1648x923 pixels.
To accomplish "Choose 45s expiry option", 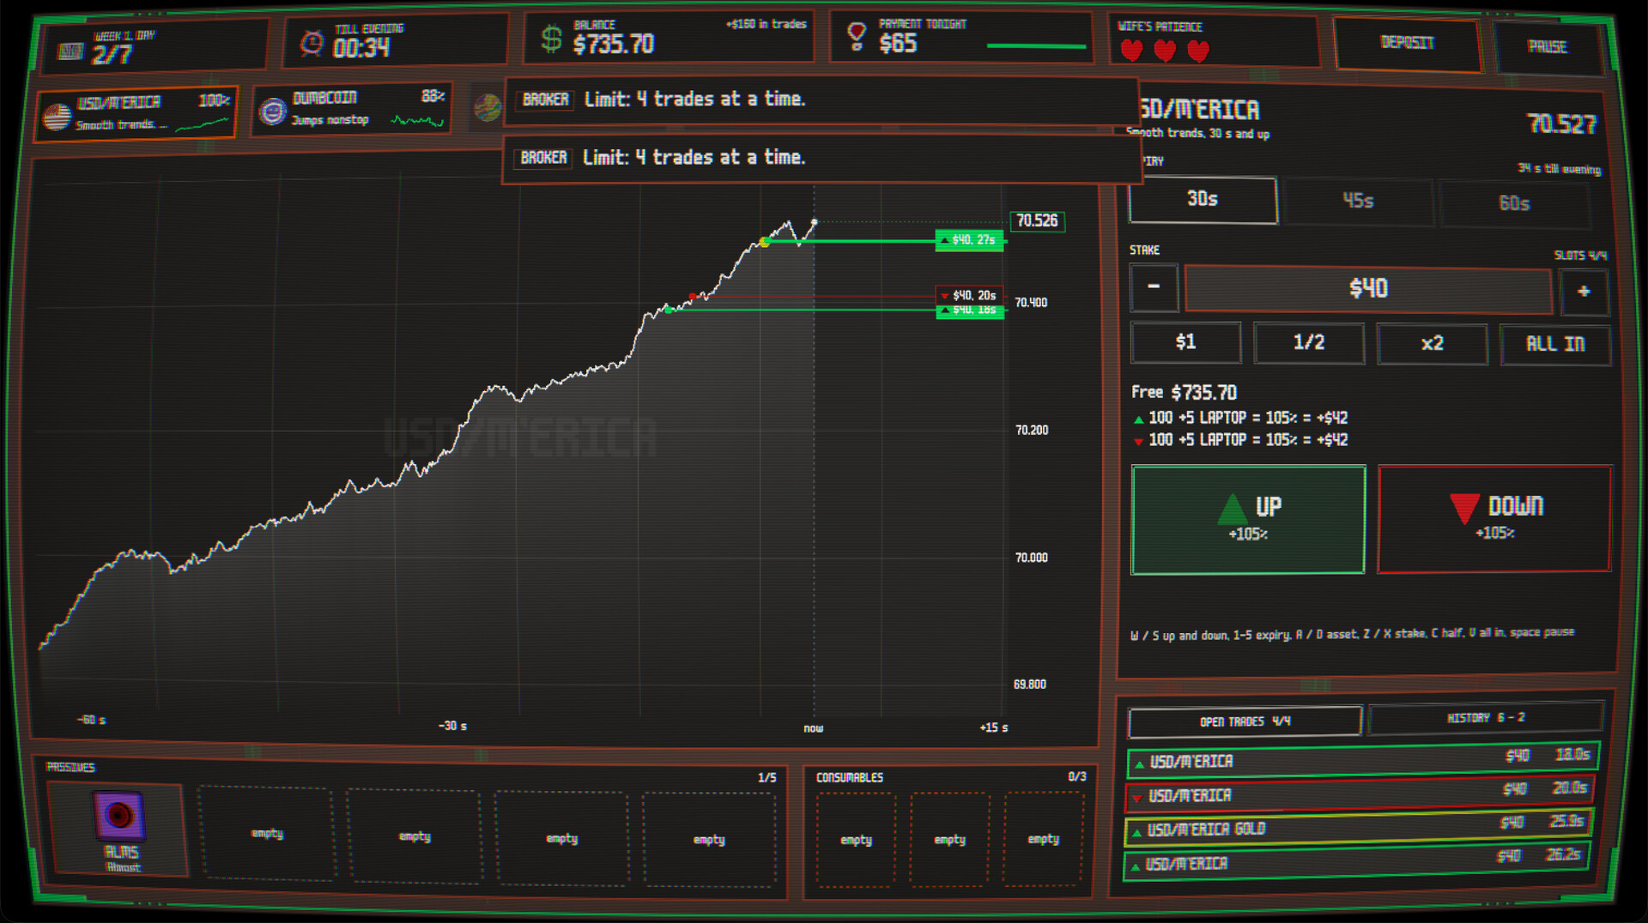I will point(1358,201).
